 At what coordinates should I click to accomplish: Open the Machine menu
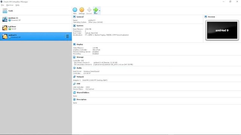pos(10,5)
